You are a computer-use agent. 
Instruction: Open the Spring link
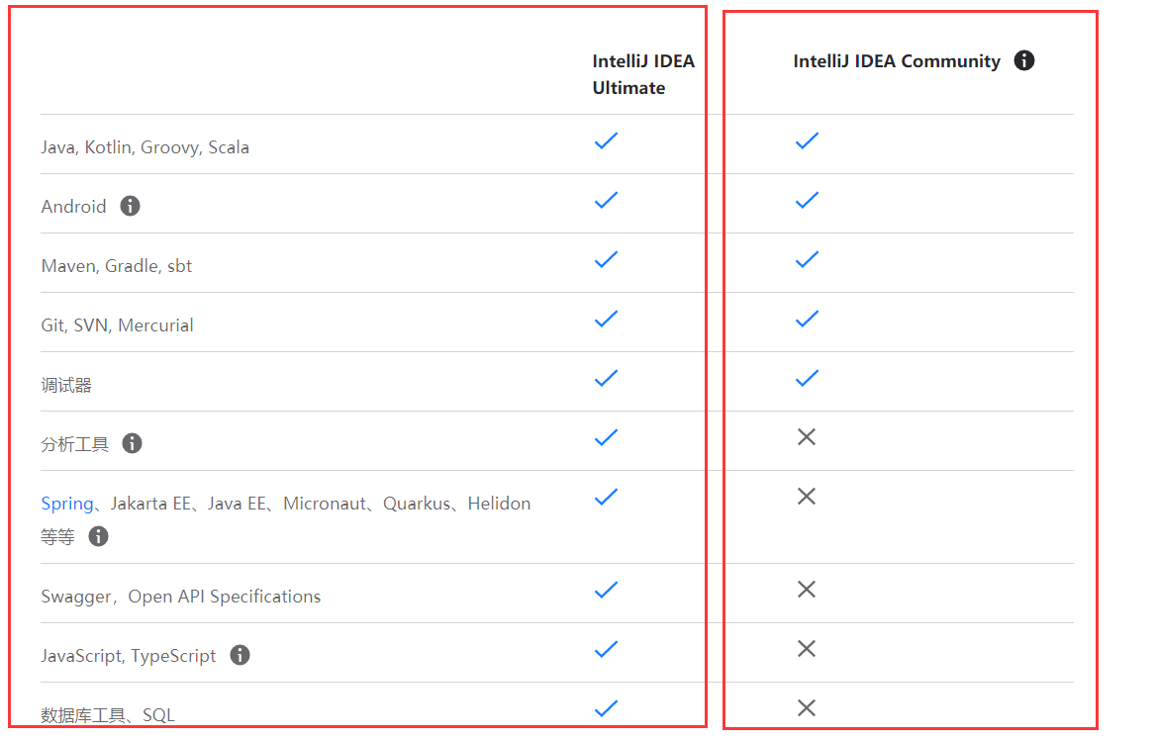67,504
